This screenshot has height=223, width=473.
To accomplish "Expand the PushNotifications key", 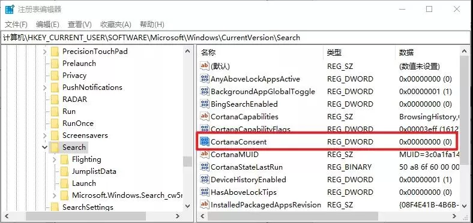I will pos(44,88).
